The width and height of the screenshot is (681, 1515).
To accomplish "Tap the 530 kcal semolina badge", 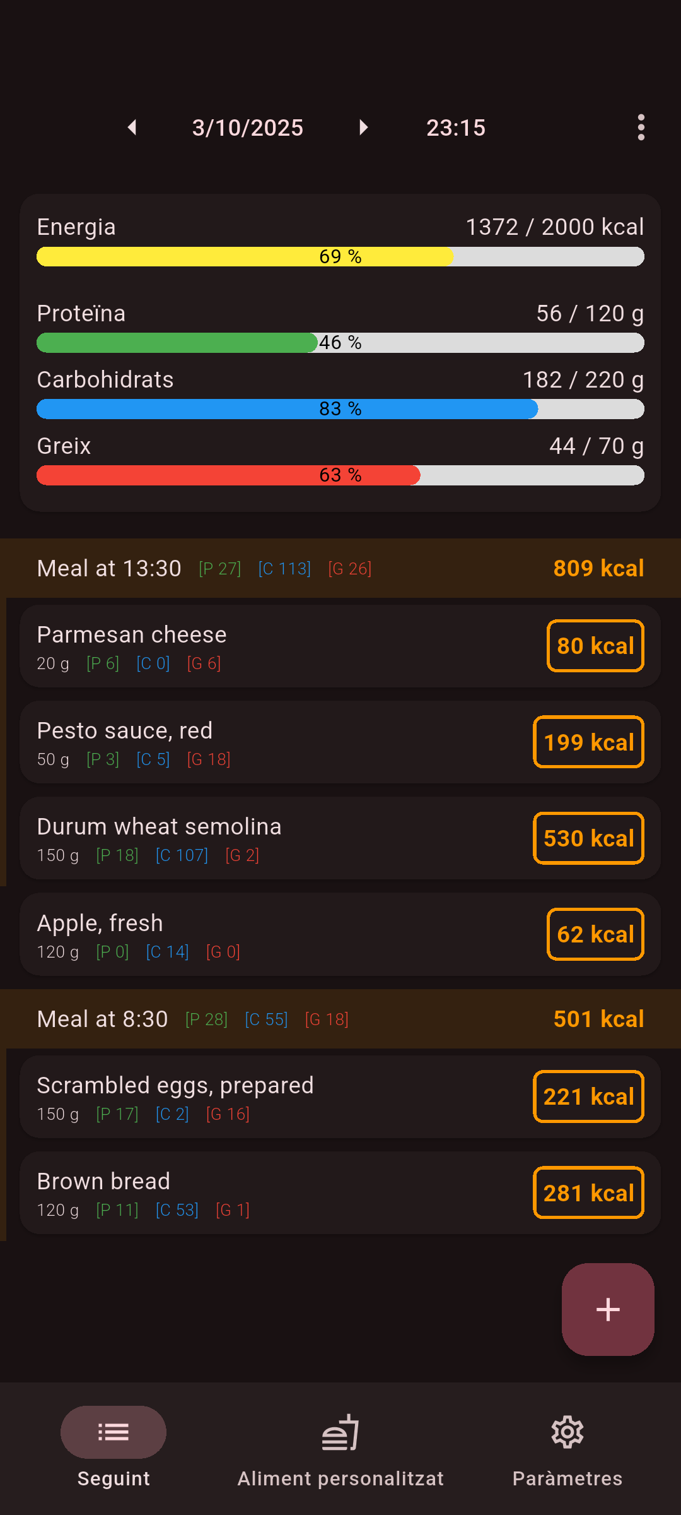I will point(588,838).
